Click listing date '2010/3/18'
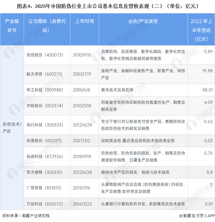Screen dimensions: 215x222 pyautogui.click(x=82, y=106)
